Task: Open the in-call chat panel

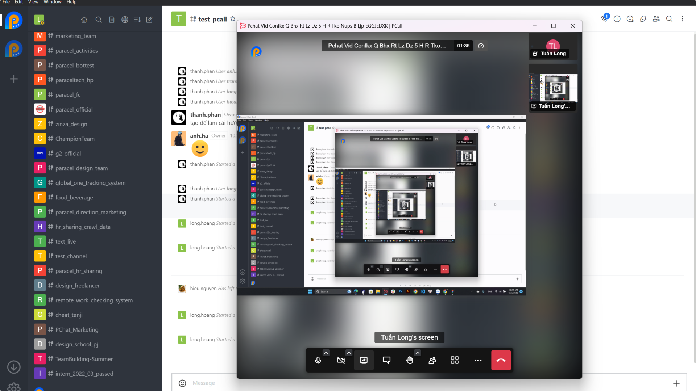Action: point(386,360)
